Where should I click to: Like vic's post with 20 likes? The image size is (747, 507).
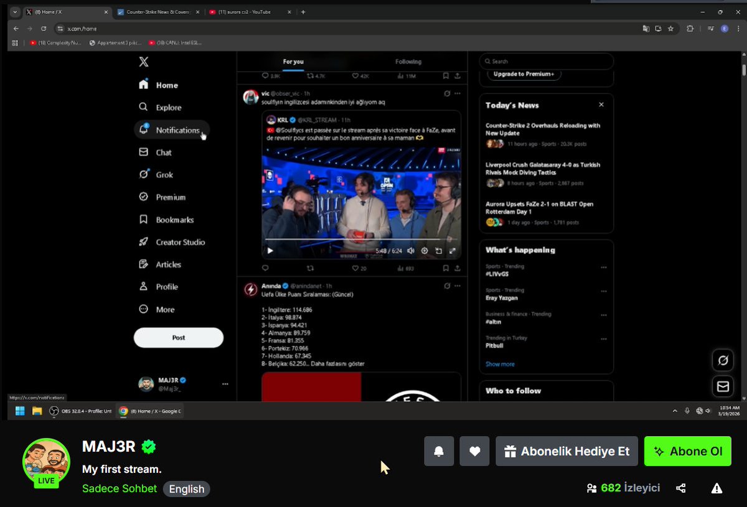tap(359, 268)
